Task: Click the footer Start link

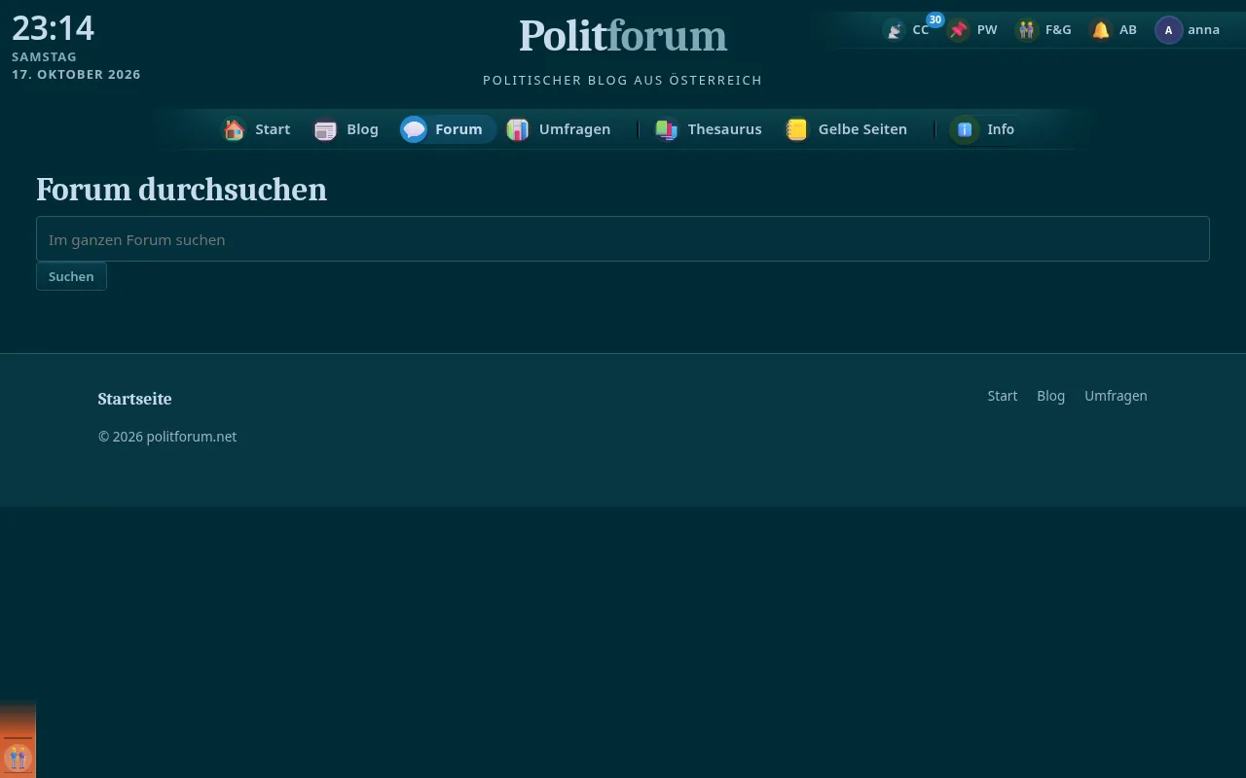Action: coord(1002,396)
